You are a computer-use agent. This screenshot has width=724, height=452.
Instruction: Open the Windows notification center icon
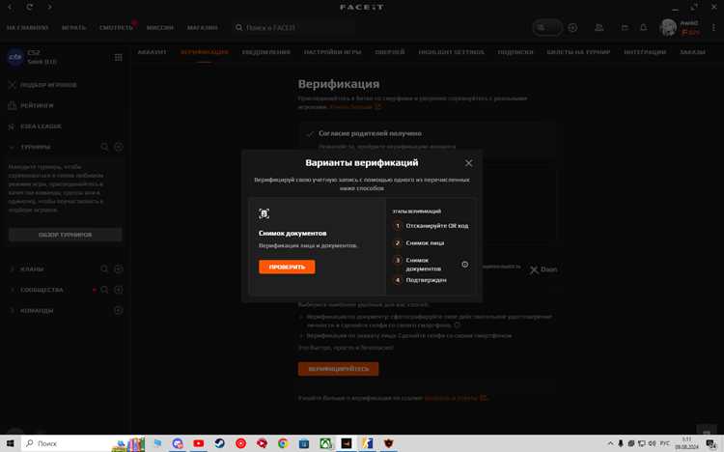tap(711, 444)
